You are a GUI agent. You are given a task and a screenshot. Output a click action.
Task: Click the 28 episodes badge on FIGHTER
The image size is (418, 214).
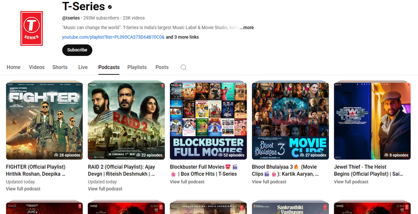click(x=67, y=155)
